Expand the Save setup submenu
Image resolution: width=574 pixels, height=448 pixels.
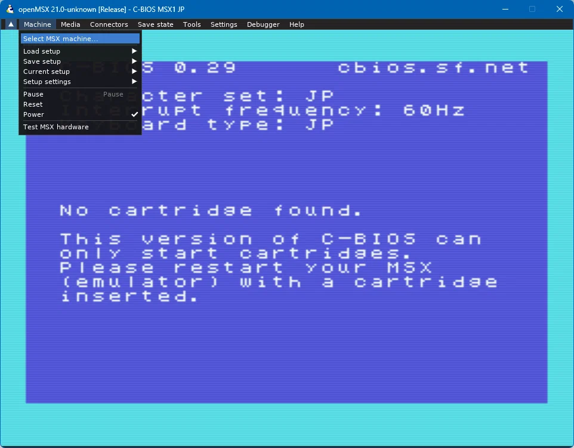point(80,61)
